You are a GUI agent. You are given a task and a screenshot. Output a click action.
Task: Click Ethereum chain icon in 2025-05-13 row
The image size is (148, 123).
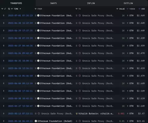click(x=4, y=113)
